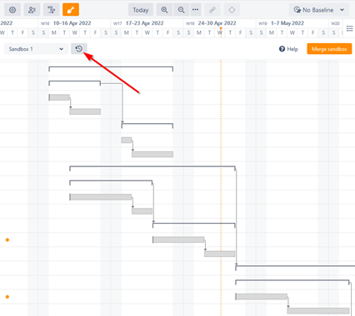Select the 10-16 Apr 2022 week header

[72, 23]
